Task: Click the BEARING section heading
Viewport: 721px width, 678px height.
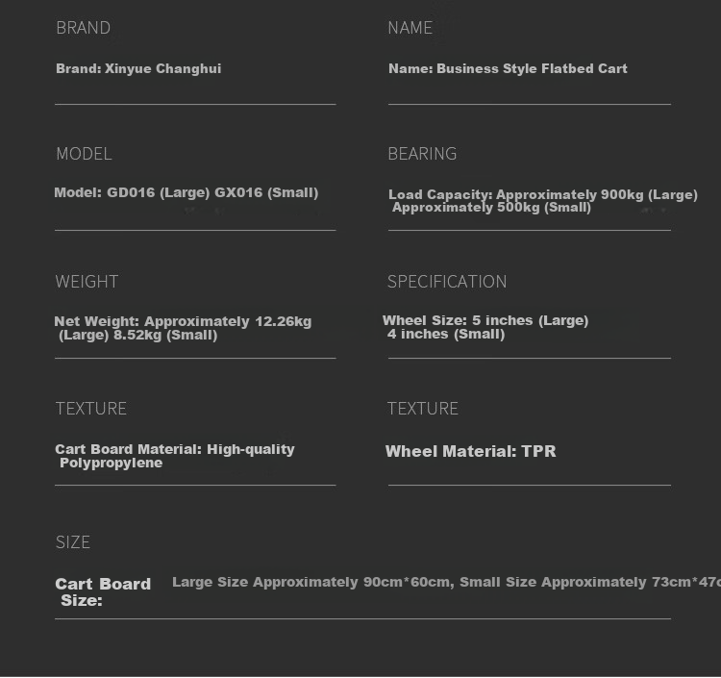Action: pos(422,154)
